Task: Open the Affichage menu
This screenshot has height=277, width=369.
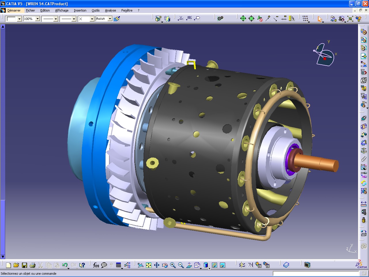Action: point(62,10)
